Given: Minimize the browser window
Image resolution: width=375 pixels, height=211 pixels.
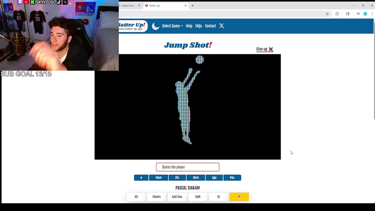Looking at the screenshot, I should (354, 6).
